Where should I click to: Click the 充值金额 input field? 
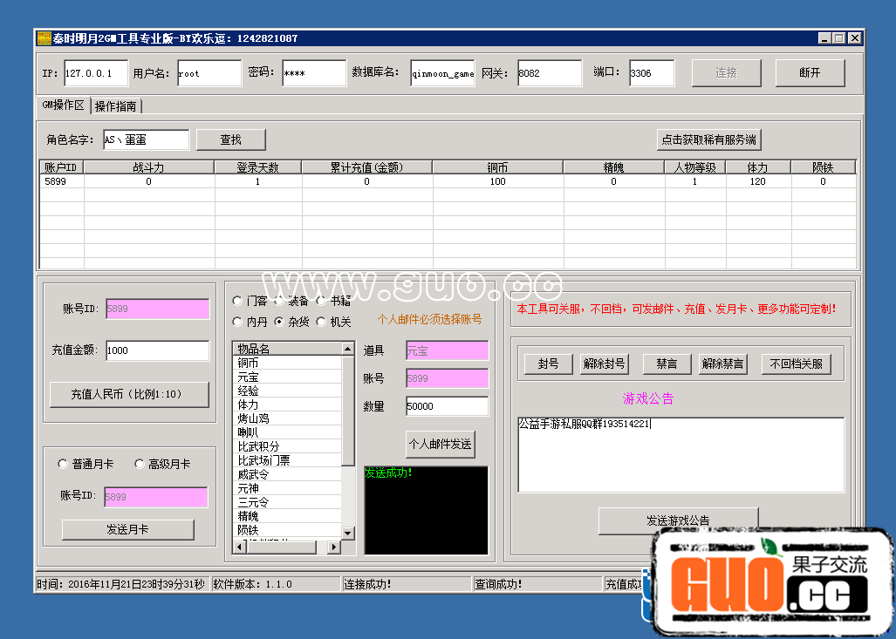pyautogui.click(x=157, y=350)
